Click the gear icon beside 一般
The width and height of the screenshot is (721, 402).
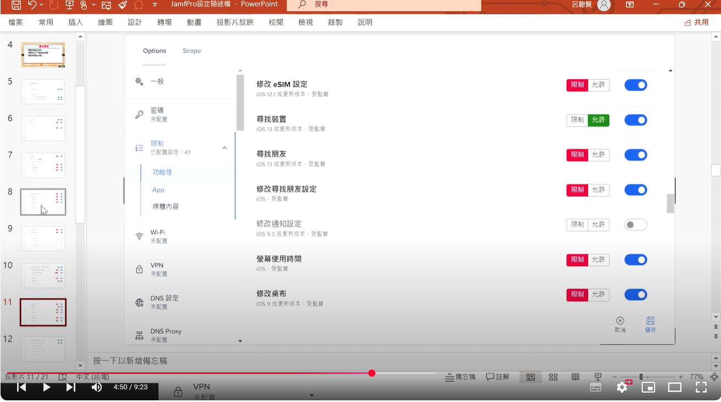click(139, 81)
